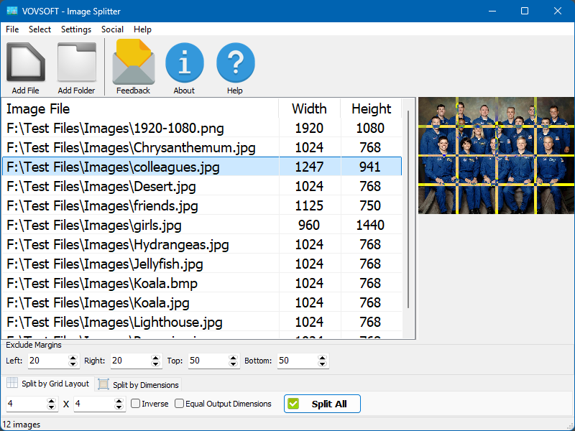Open the File menu

(x=12, y=29)
